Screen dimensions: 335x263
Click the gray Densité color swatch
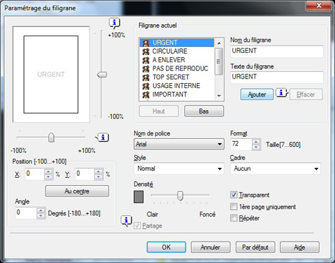coord(139,197)
